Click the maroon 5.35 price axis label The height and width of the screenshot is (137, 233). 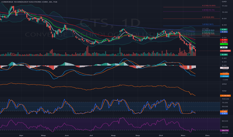click(224, 42)
